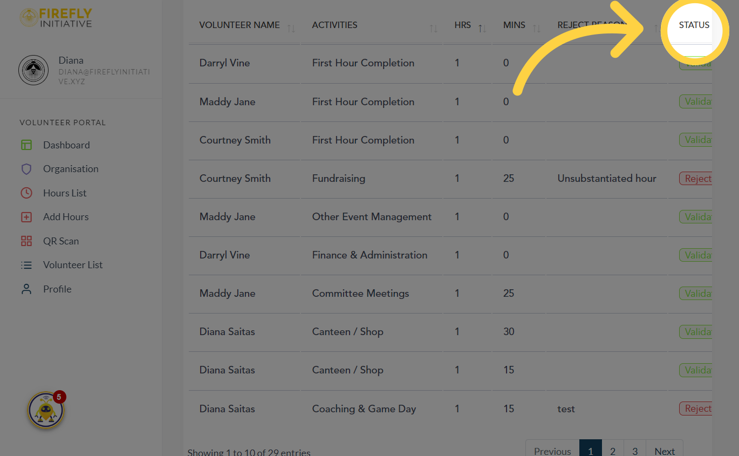Select Courtney Smith in the Fundraising row
739x456 pixels.
pos(235,179)
